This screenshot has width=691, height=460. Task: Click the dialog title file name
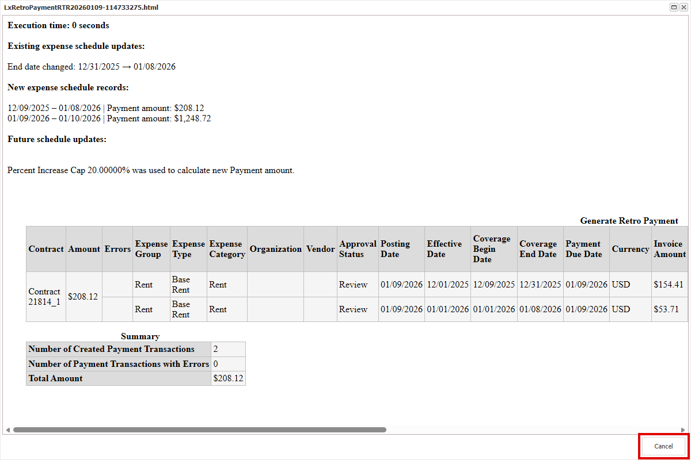click(x=81, y=7)
